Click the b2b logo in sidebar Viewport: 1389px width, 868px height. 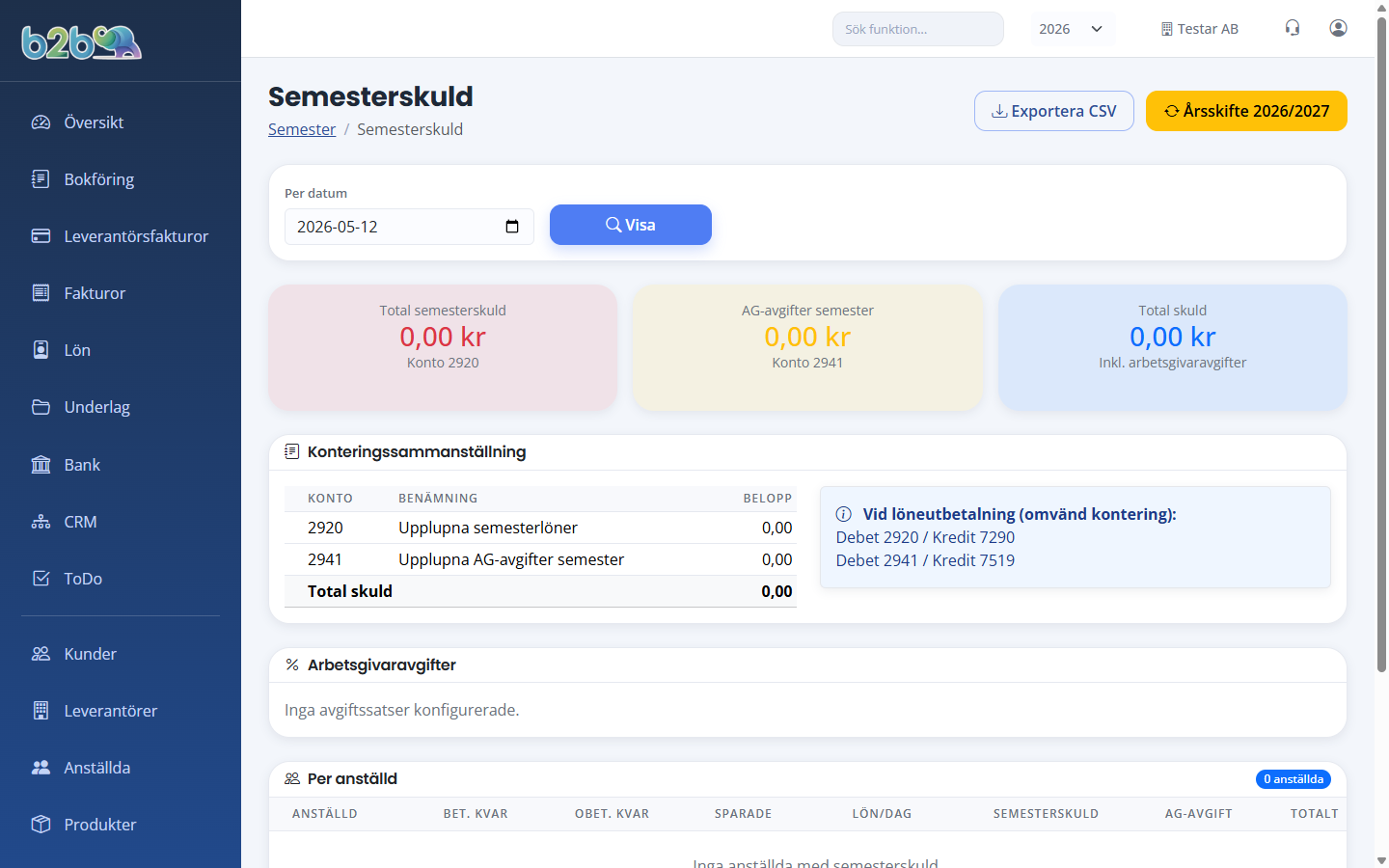(82, 41)
